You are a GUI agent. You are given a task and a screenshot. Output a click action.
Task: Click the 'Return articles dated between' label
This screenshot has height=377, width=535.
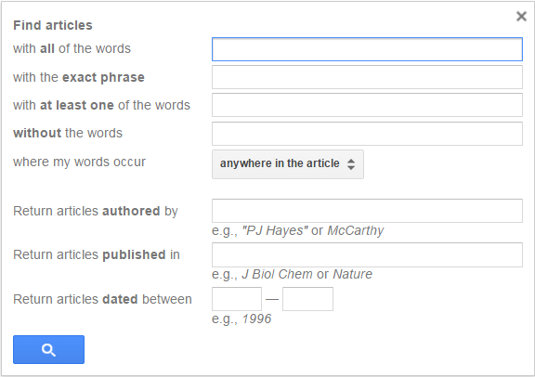[x=102, y=299]
